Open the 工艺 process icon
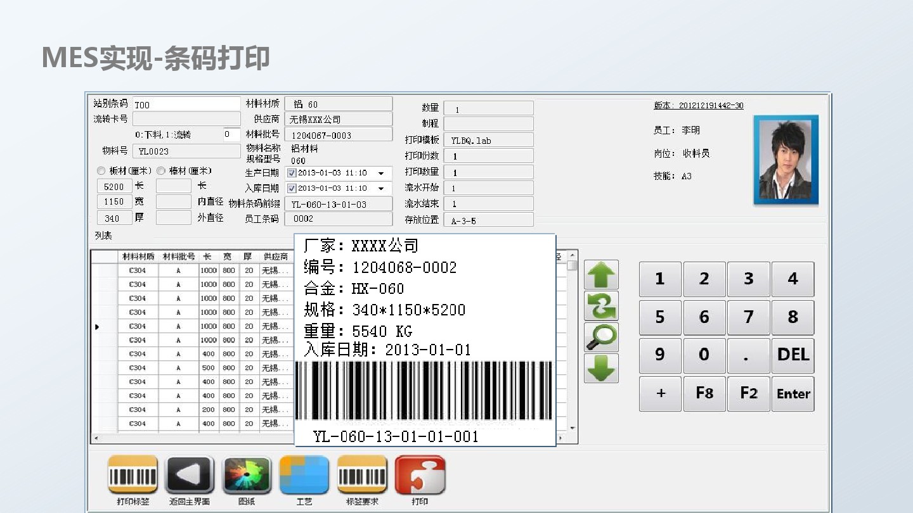This screenshot has height=513, width=913. 304,475
